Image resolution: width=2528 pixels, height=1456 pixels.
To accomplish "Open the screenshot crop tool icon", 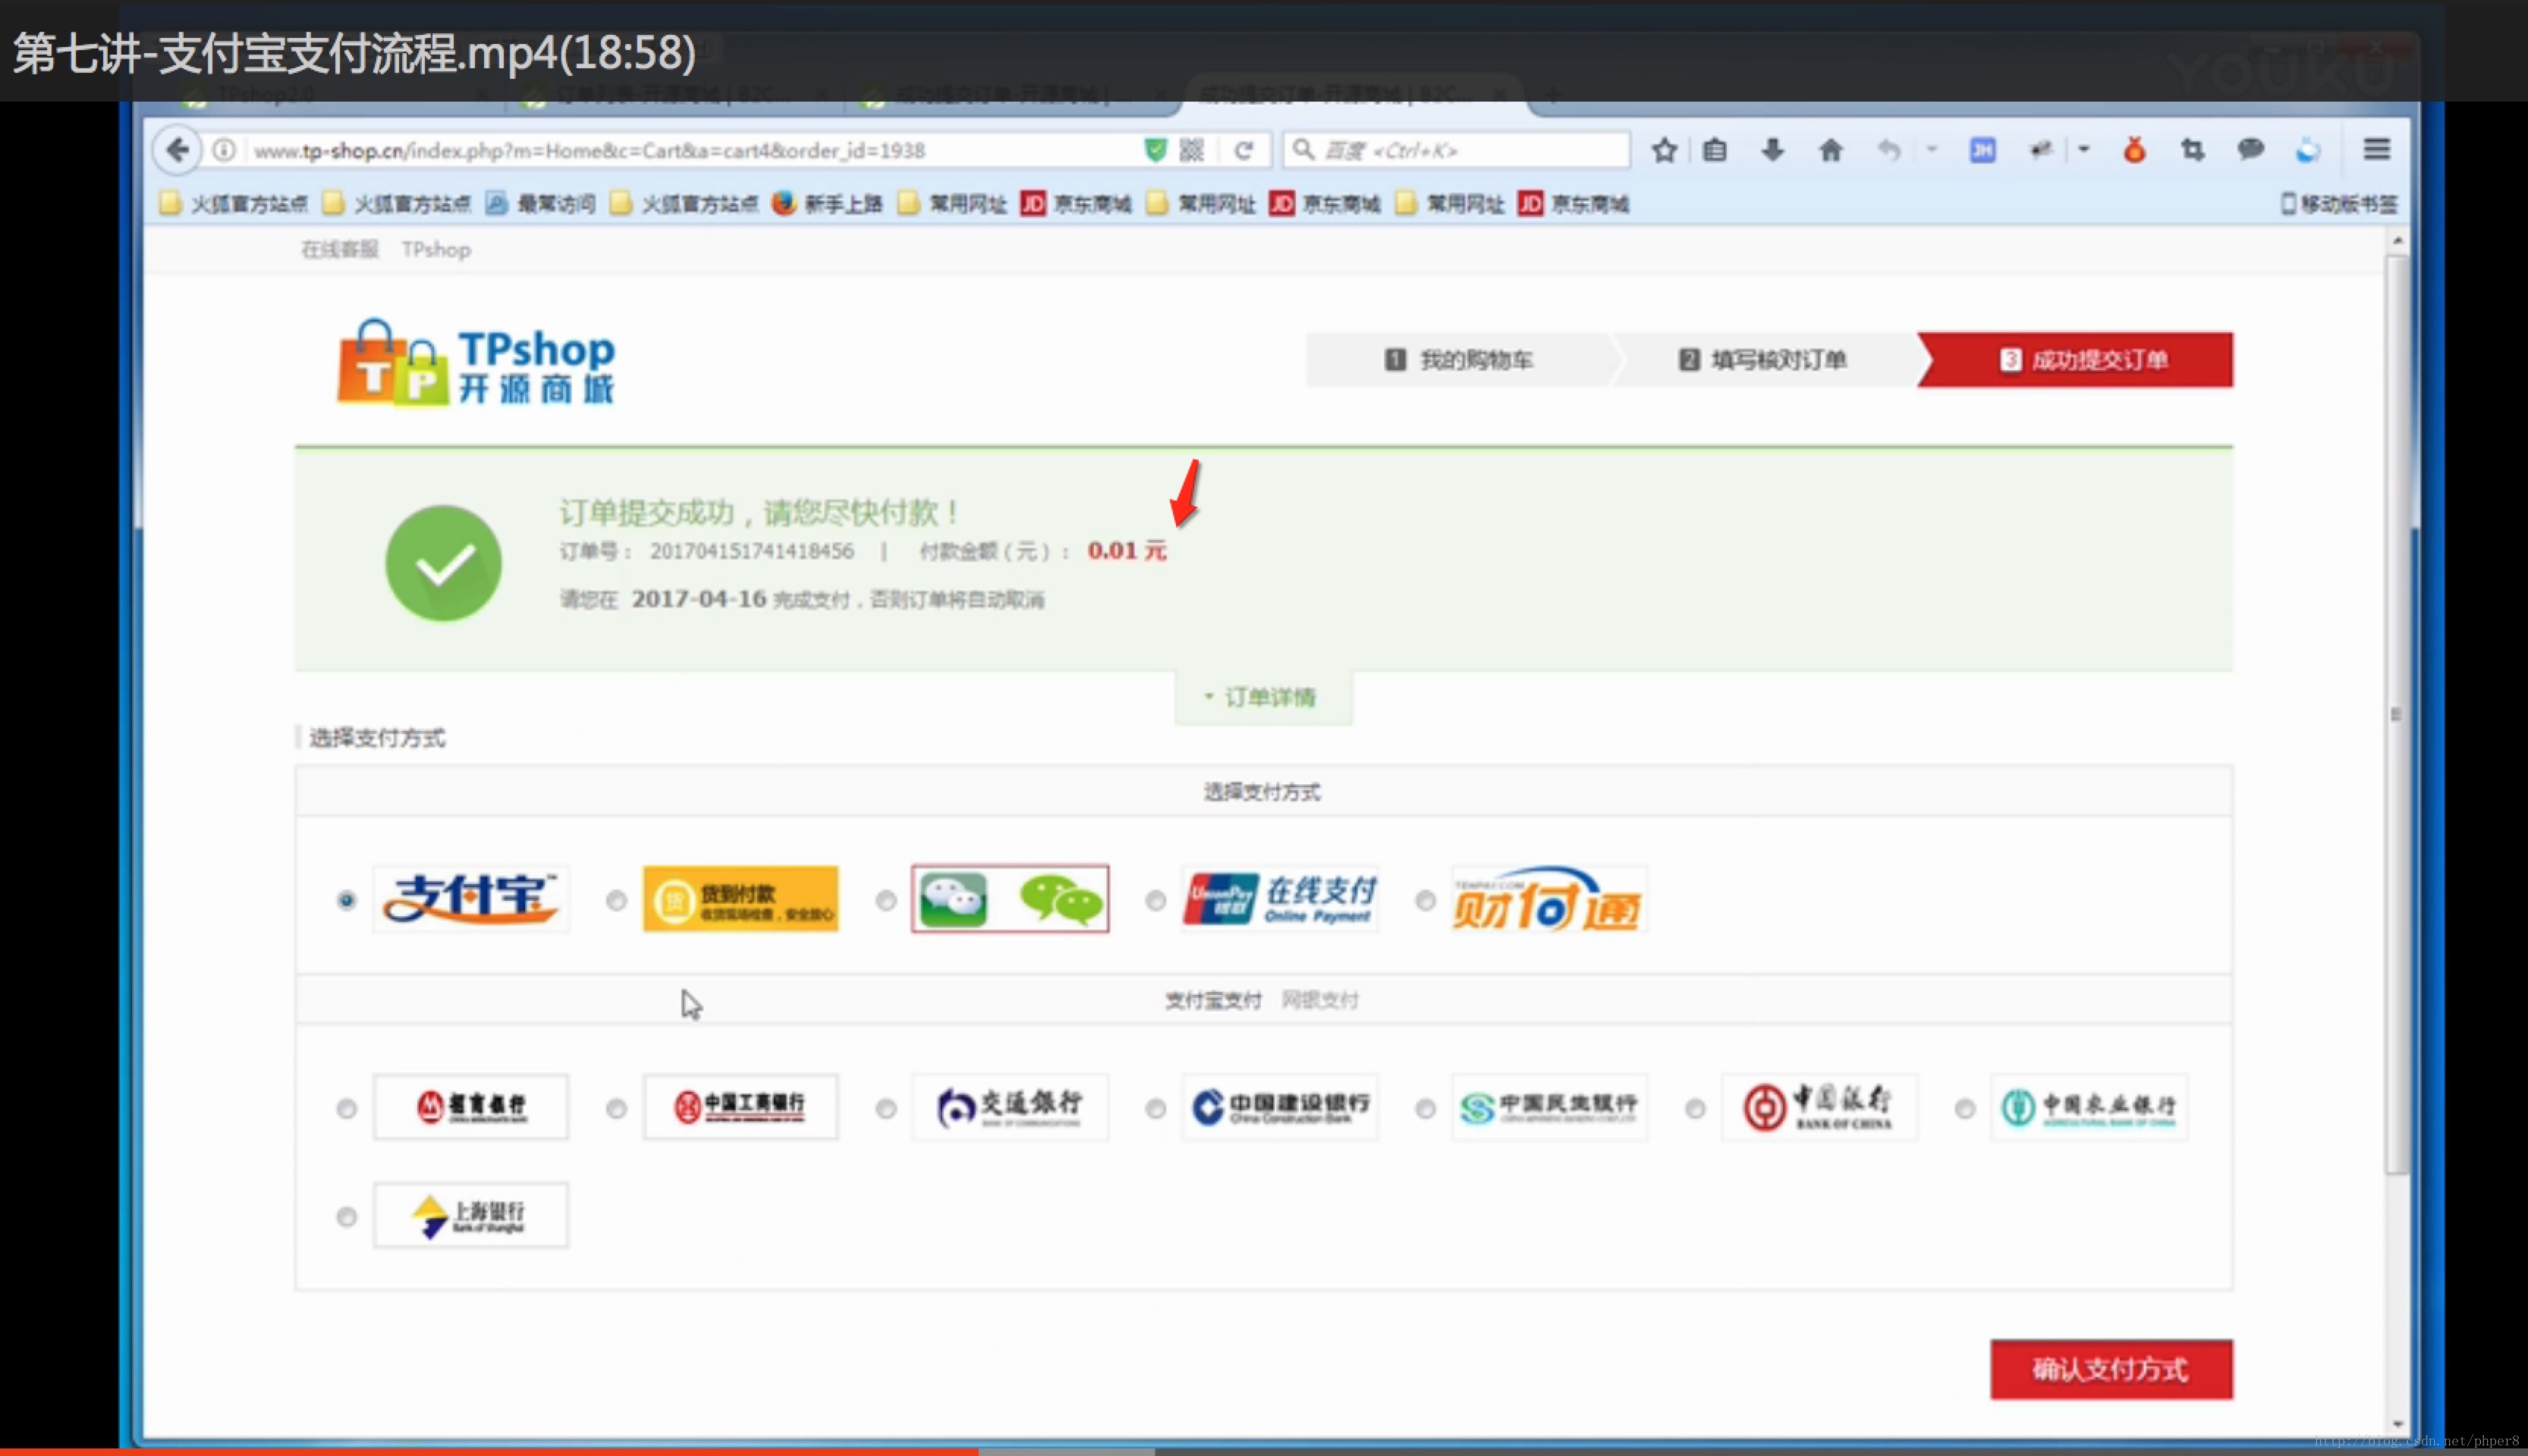I will click(2192, 150).
